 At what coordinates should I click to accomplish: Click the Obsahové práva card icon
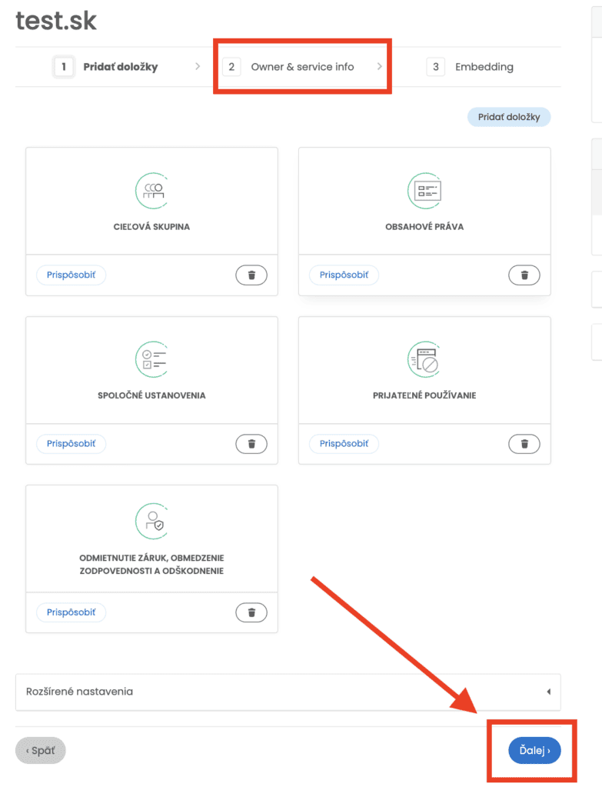click(x=425, y=189)
